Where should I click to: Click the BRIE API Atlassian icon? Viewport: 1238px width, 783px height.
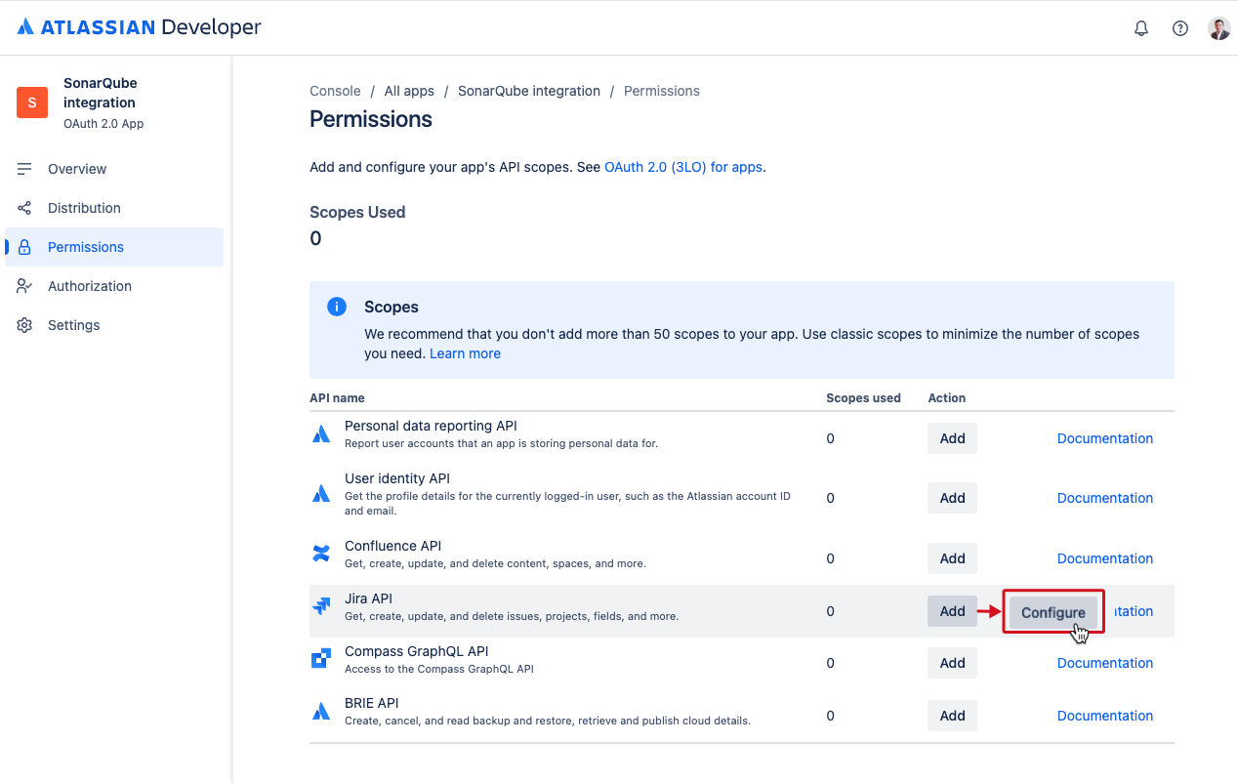[x=321, y=710]
